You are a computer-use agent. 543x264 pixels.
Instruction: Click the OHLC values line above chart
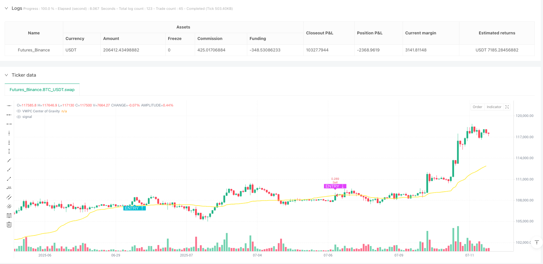pyautogui.click(x=95, y=105)
